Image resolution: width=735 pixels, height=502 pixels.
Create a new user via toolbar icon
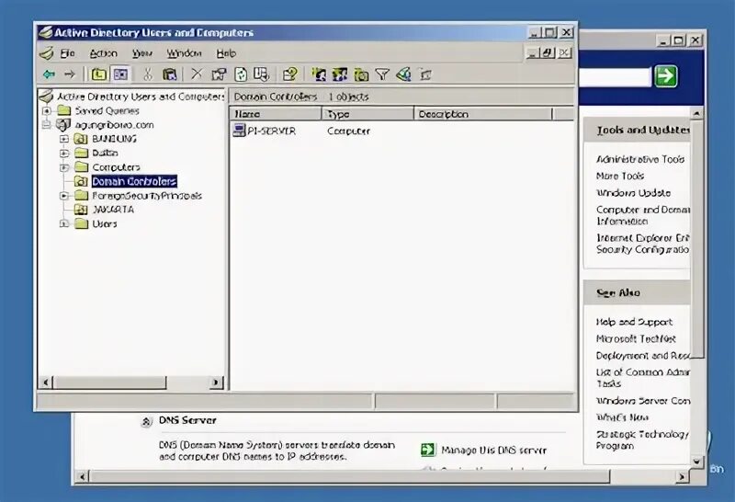coord(319,74)
